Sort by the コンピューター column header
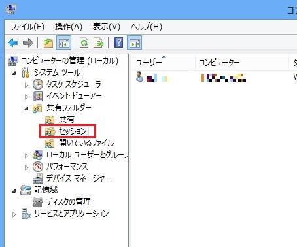The width and height of the screenshot is (297, 247). coord(242,62)
